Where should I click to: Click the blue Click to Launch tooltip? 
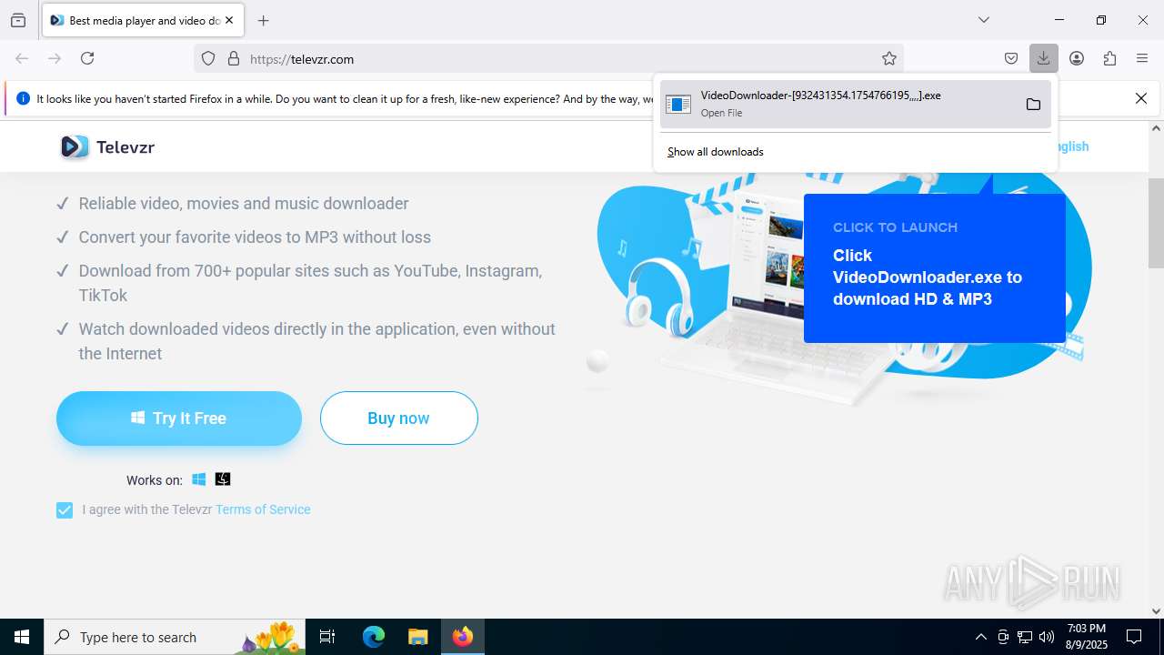(x=935, y=268)
